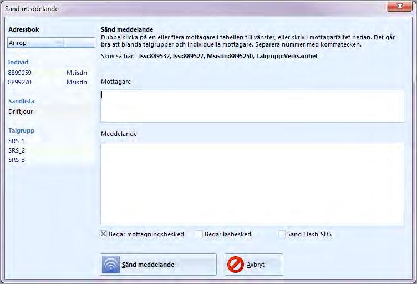Click the broadcast icon on Sänd meddelande button

point(111,265)
